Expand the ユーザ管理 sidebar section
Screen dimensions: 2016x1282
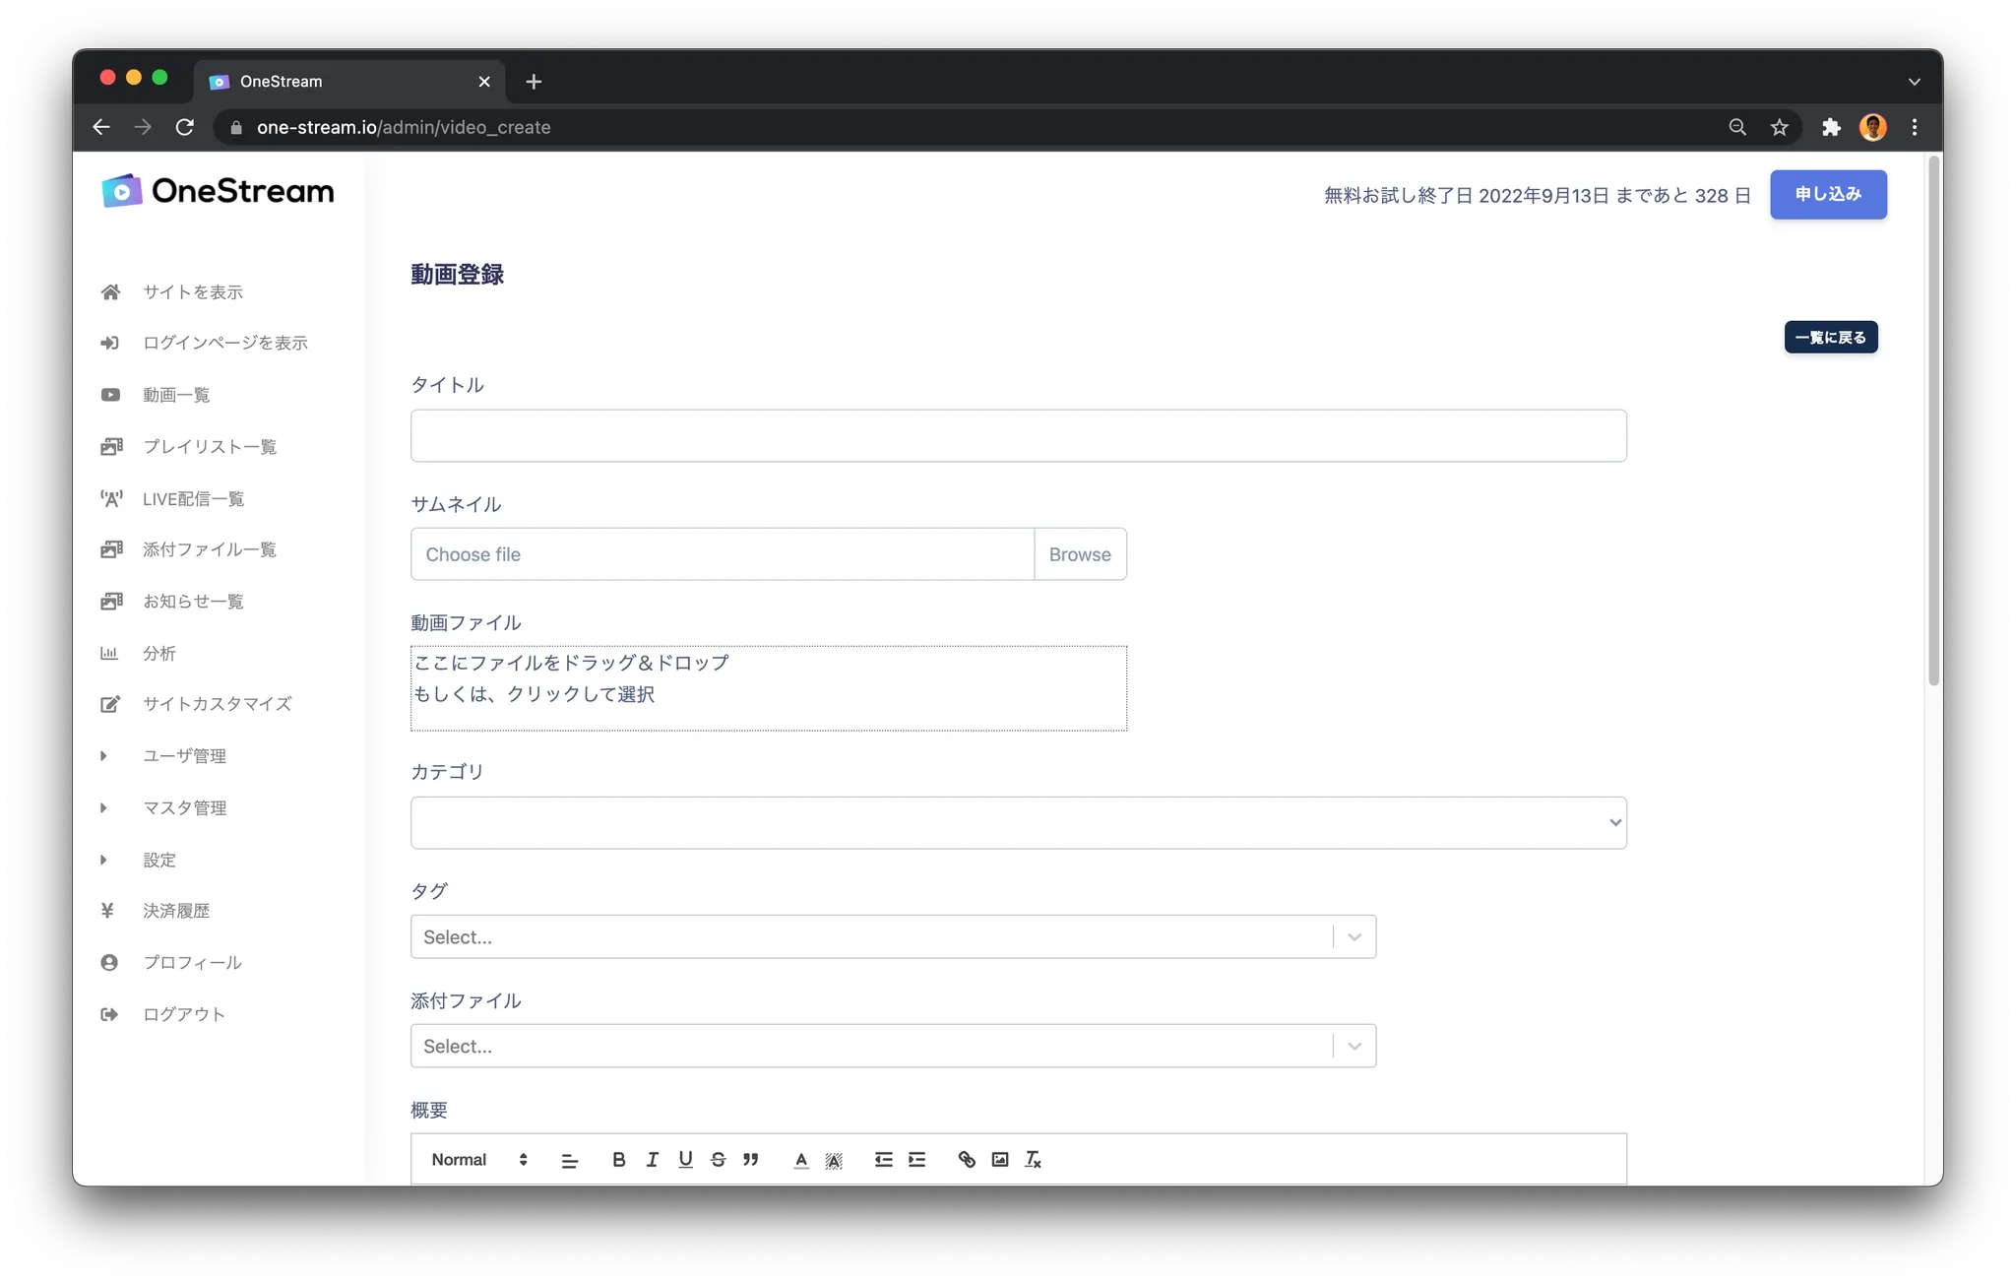(x=184, y=755)
